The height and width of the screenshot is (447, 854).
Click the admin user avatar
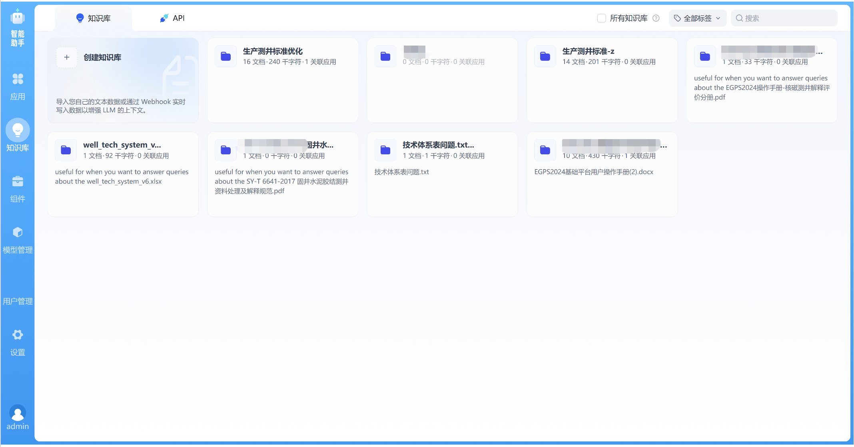[x=18, y=413]
